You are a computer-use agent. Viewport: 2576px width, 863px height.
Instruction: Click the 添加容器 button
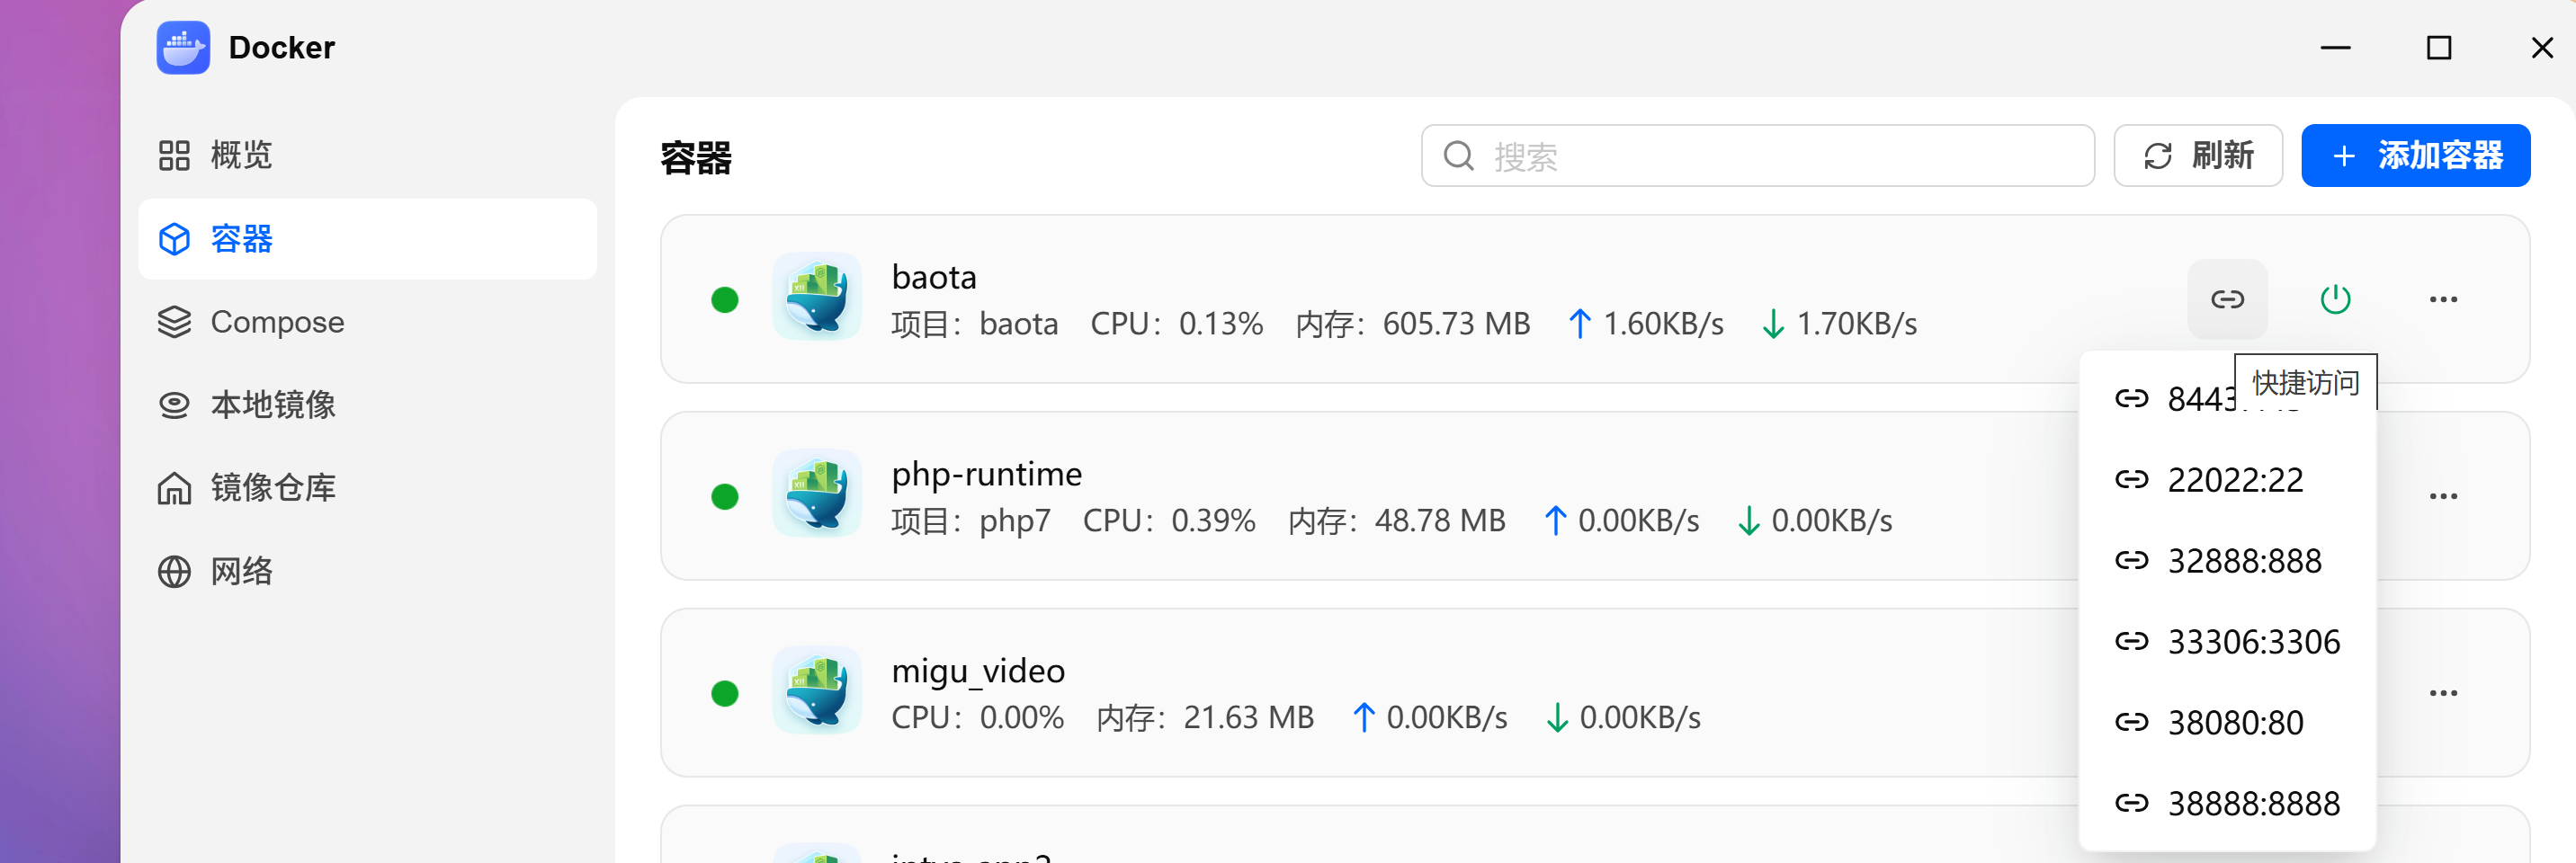click(x=2415, y=156)
